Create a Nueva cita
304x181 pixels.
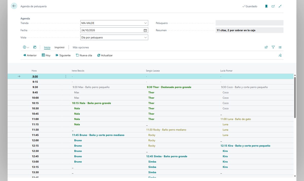click(84, 55)
